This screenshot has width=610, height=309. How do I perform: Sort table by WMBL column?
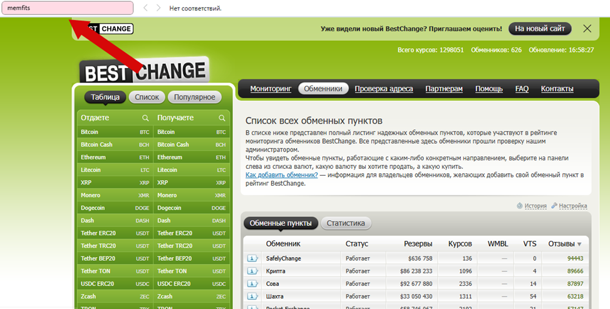pyautogui.click(x=497, y=244)
